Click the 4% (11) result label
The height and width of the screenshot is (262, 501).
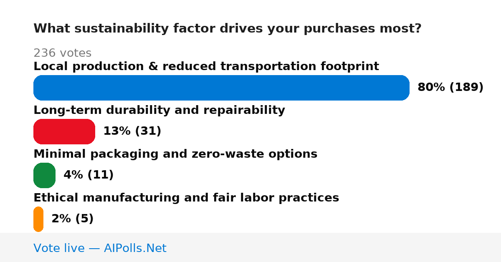pos(89,175)
